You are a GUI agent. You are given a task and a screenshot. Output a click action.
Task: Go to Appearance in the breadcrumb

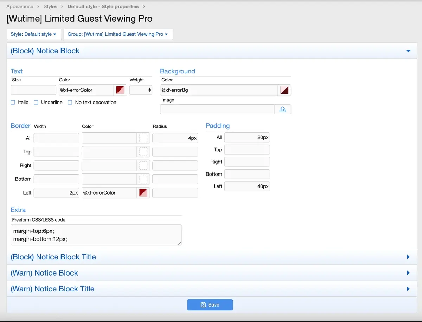[20, 7]
